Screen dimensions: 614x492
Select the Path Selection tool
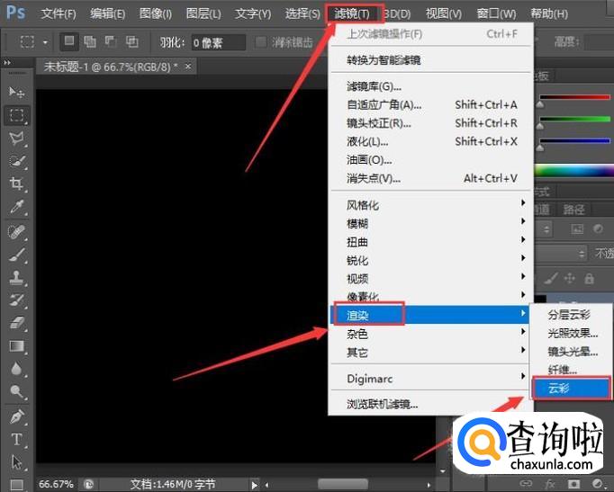[16, 462]
